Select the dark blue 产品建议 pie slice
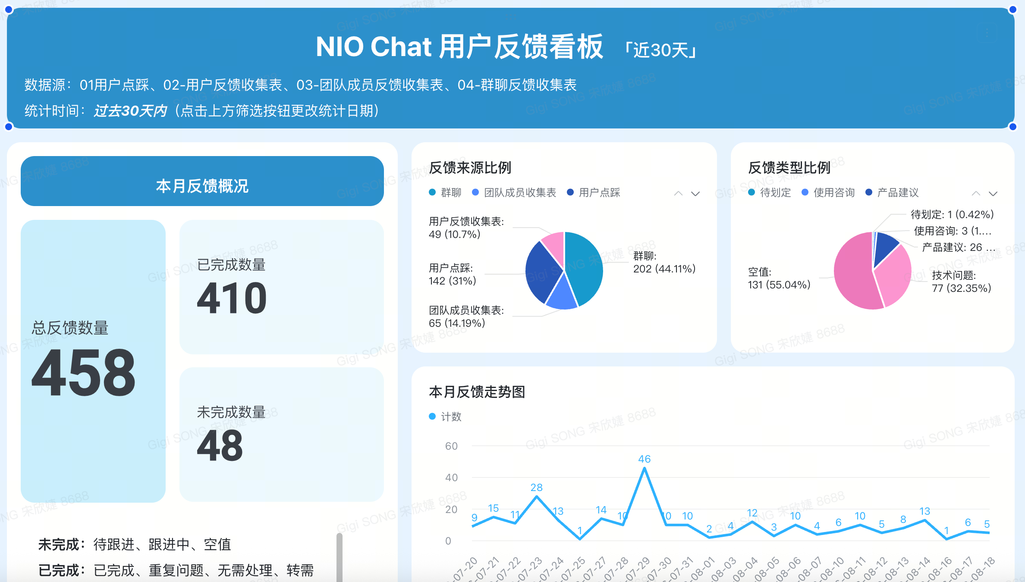 tap(884, 247)
